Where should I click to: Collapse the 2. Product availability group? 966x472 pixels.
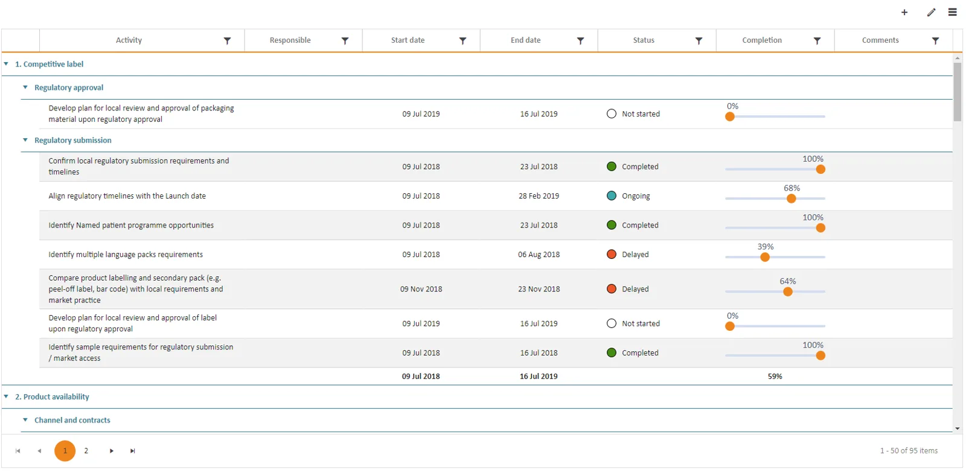coord(6,396)
